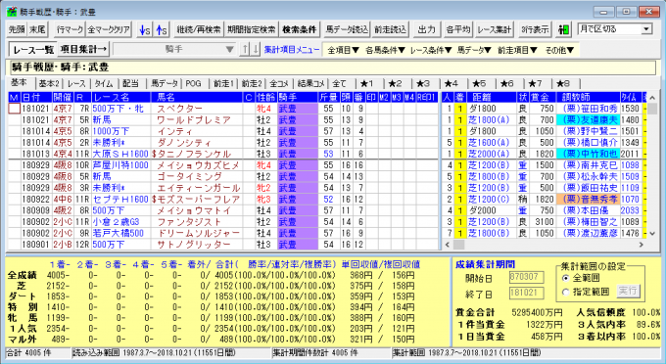666x364 pixels.
Task: Expand the その他▼ menu
Action: [559, 50]
